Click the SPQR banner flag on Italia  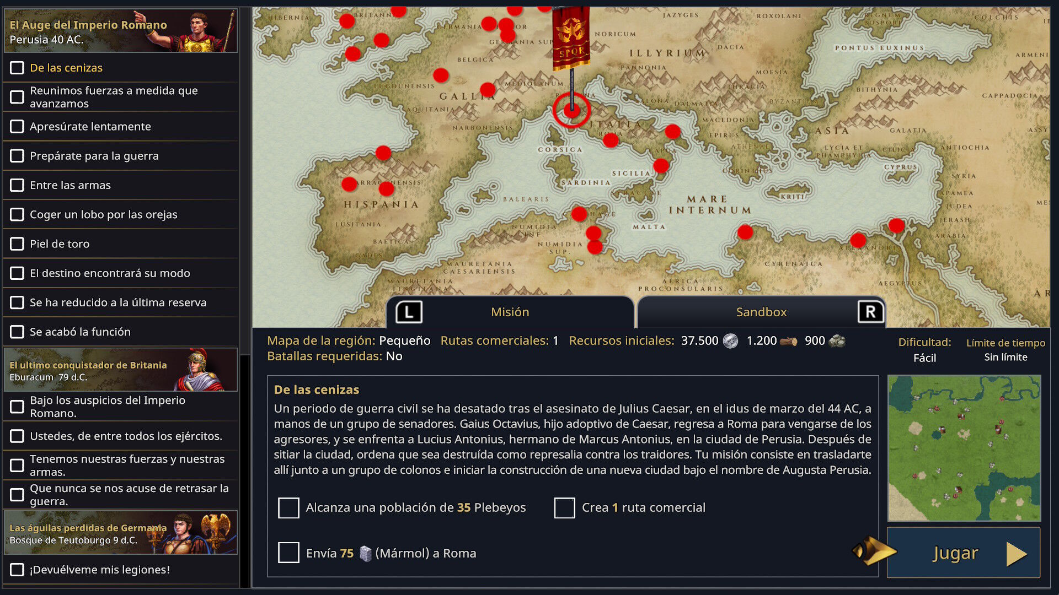coord(571,39)
